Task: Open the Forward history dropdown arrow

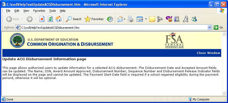Action: [x=36, y=19]
